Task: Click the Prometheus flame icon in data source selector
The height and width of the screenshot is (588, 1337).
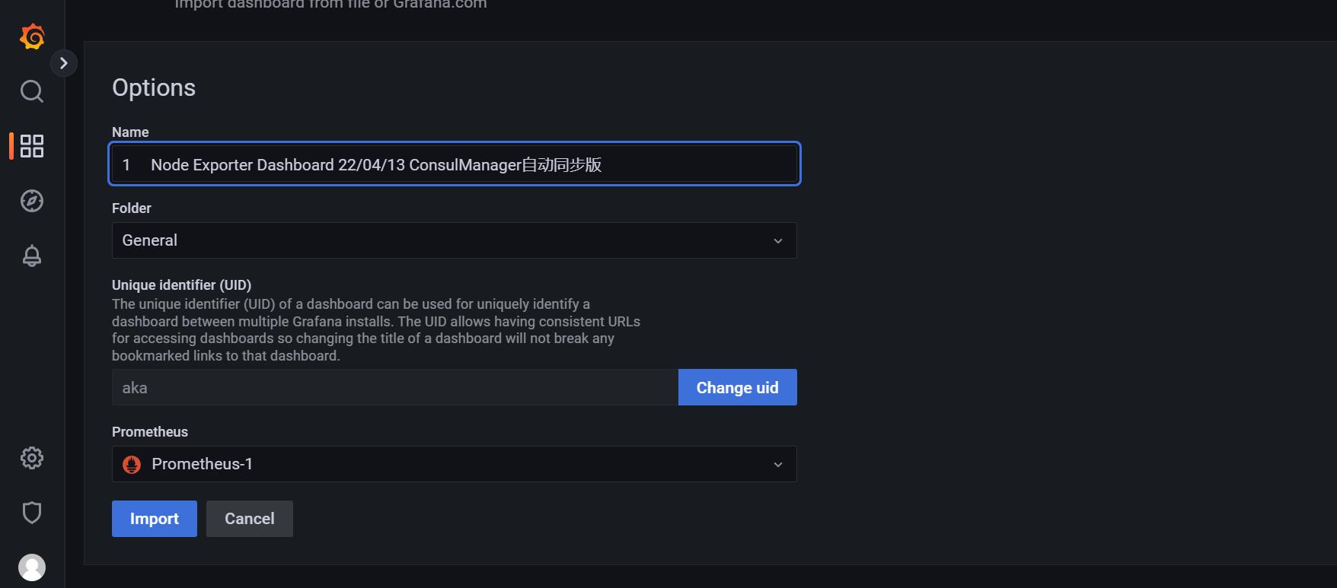Action: [x=132, y=465]
